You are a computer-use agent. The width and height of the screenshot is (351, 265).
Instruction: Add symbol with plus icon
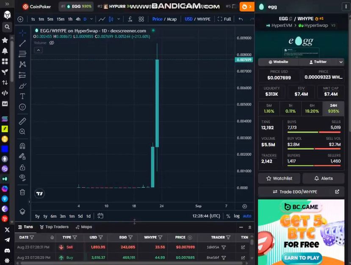point(20,19)
